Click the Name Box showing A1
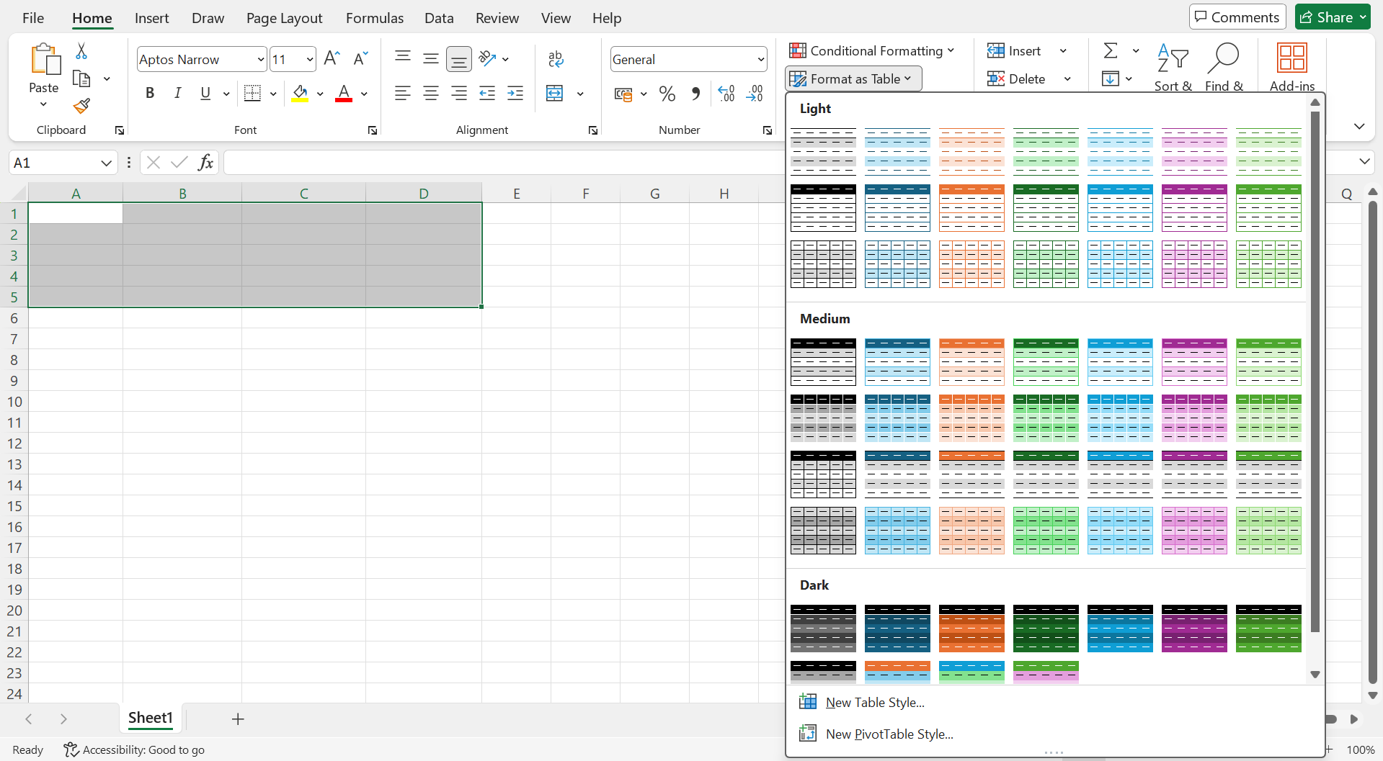1383x761 pixels. (x=54, y=163)
